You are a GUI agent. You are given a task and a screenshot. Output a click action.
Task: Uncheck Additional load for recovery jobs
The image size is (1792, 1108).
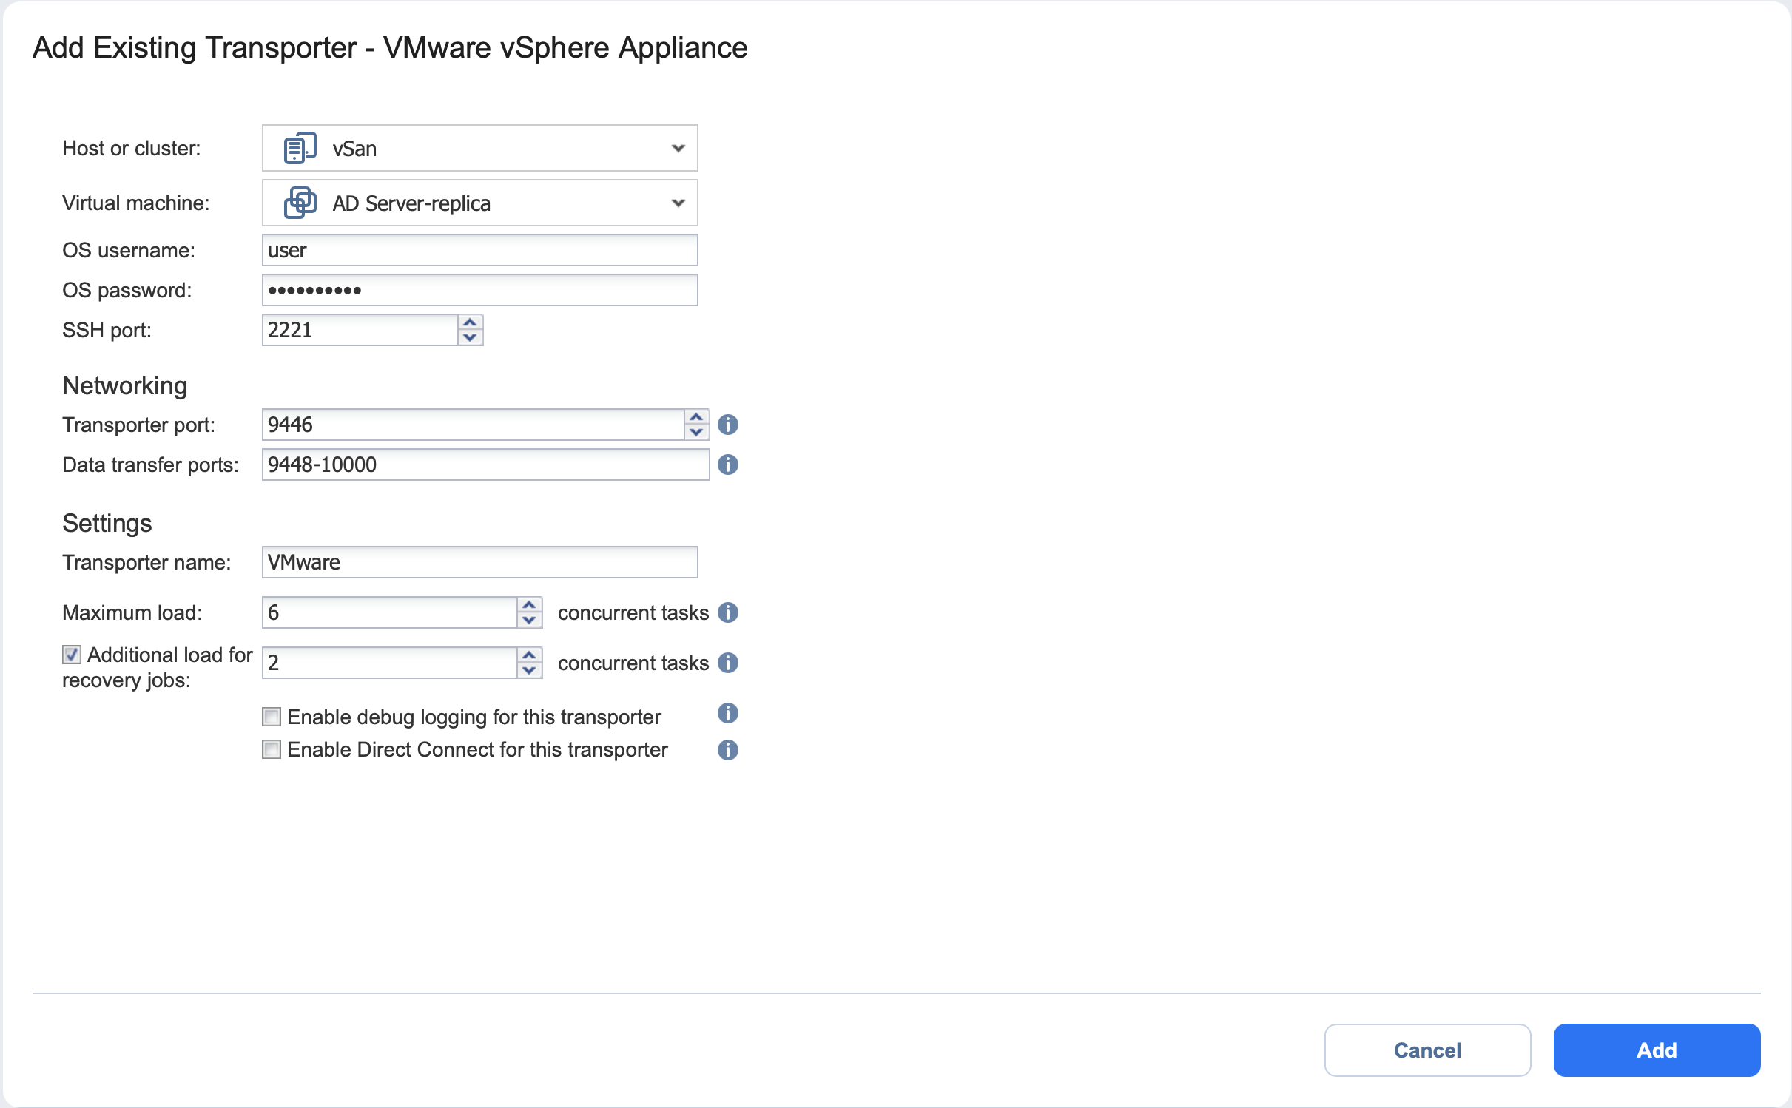coord(72,655)
